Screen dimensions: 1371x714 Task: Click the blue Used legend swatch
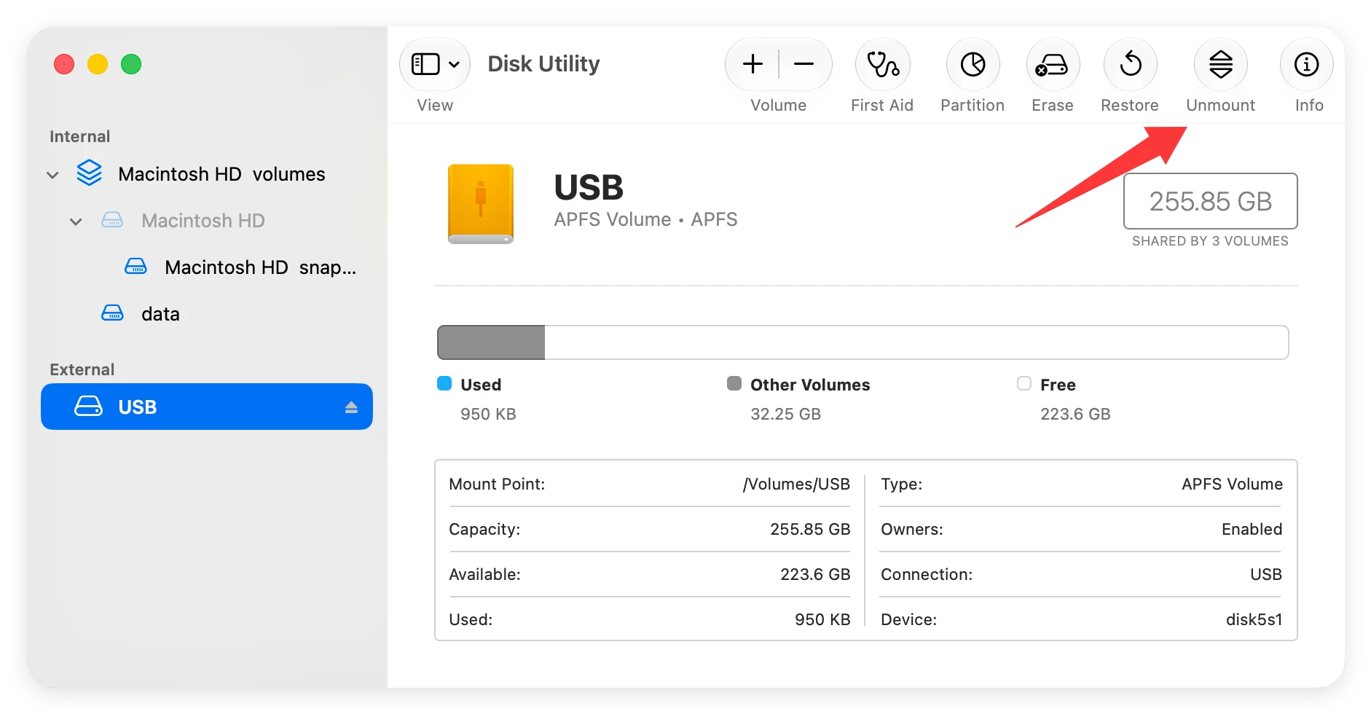click(x=444, y=383)
